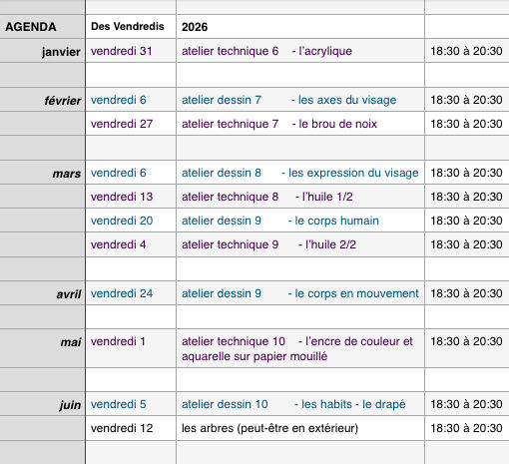Click the 'Des Vendredis' header cell
The width and height of the screenshot is (509, 464).
[x=131, y=27]
